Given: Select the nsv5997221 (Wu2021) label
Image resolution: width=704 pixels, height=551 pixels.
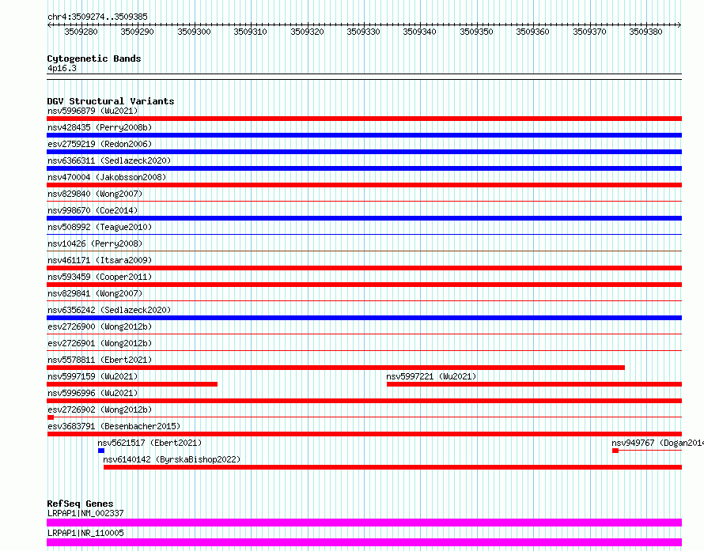Looking at the screenshot, I should coord(431,376).
